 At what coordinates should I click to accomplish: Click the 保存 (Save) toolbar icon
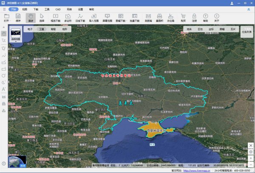[x=18, y=17]
